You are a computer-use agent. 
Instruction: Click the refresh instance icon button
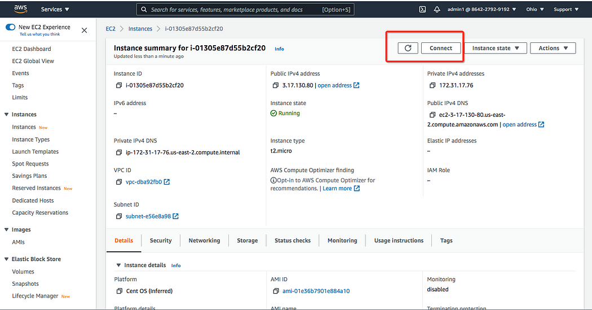click(x=408, y=48)
